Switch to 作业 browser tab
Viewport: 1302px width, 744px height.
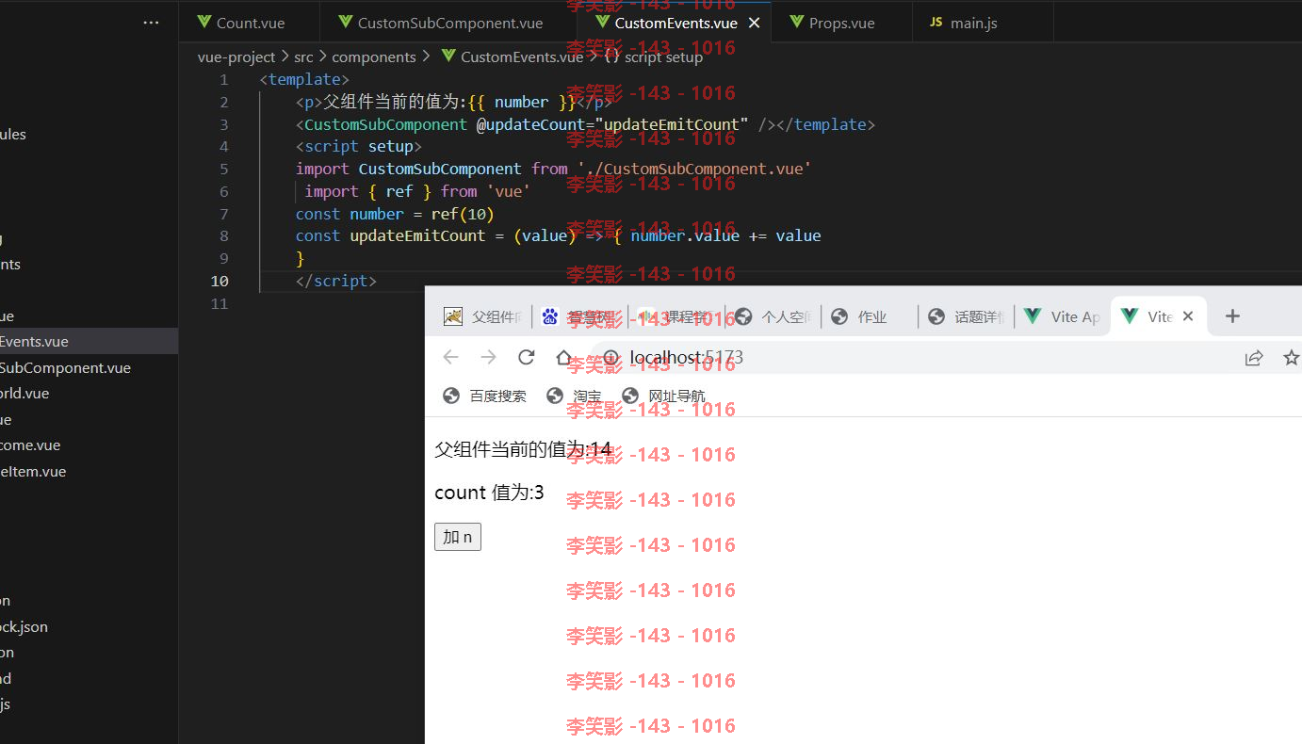(x=870, y=316)
